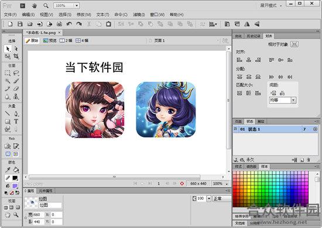Open the fill color purple swatch
The image size is (322, 228).
coord(15,186)
